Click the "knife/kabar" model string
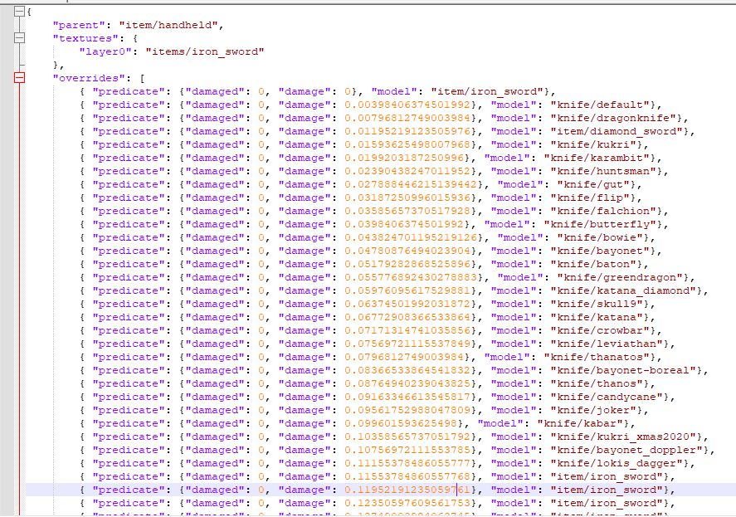Screen dimensions: 736x517 [580, 423]
